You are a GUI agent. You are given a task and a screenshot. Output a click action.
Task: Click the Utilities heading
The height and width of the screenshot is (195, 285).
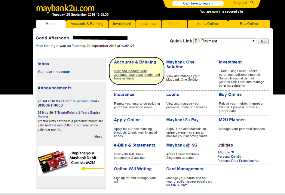[x=225, y=145]
